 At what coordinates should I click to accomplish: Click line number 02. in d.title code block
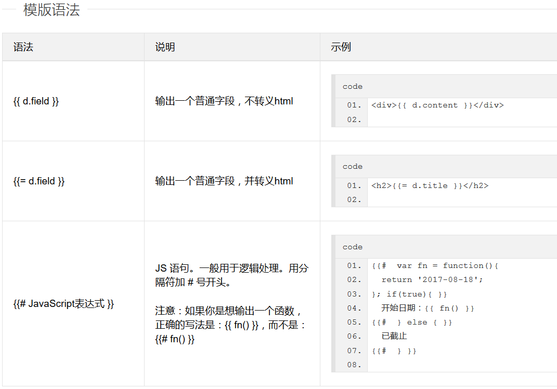(x=354, y=199)
